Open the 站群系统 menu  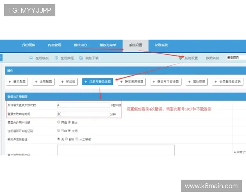click(162, 45)
